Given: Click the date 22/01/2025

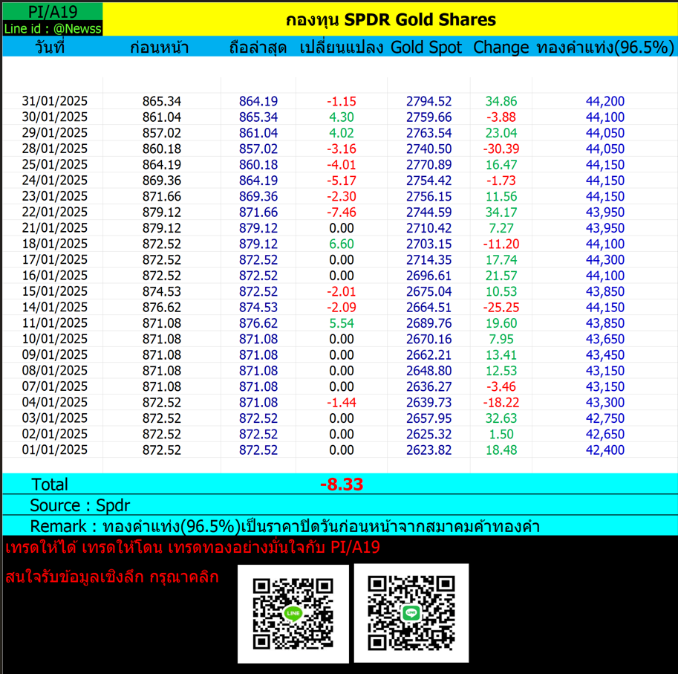Looking at the screenshot, I should pos(55,212).
